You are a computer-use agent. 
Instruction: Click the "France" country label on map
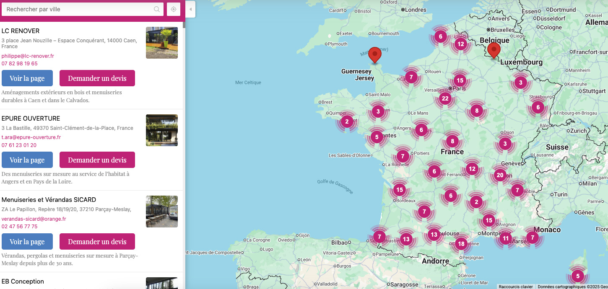pyautogui.click(x=452, y=152)
